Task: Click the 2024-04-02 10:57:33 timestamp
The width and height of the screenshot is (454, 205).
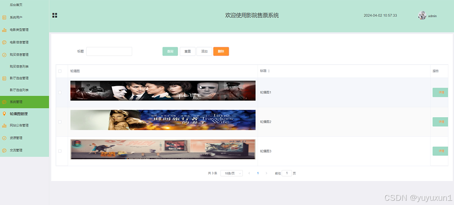Action: click(380, 16)
